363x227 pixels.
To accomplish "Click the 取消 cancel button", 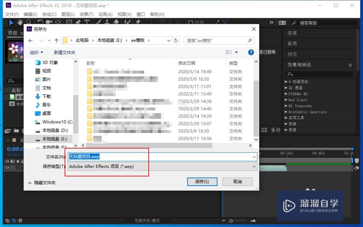I will pyautogui.click(x=237, y=182).
